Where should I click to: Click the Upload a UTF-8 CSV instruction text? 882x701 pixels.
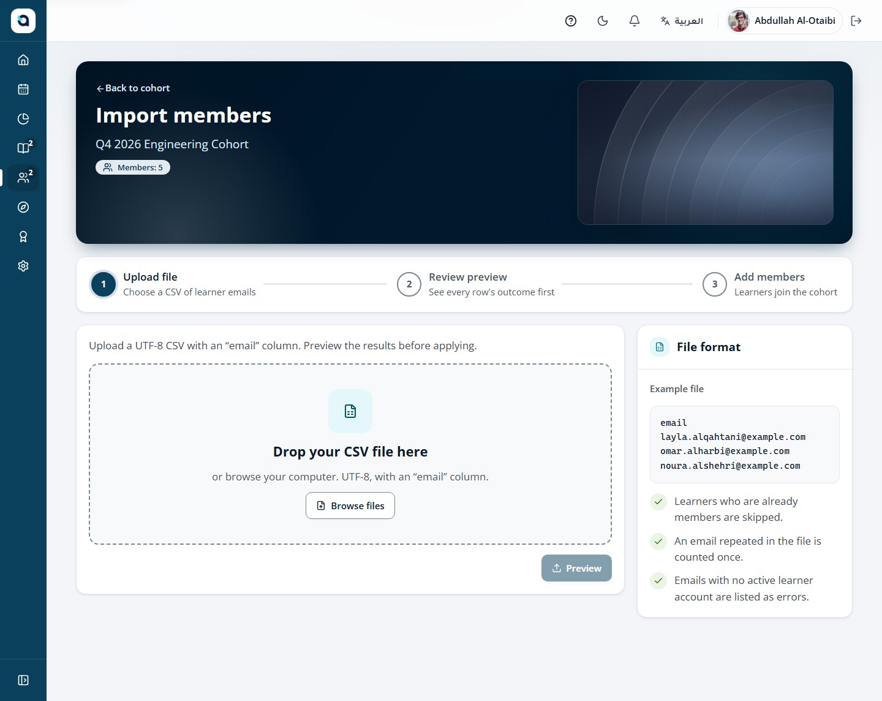(283, 346)
